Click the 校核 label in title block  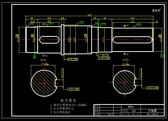(97, 109)
